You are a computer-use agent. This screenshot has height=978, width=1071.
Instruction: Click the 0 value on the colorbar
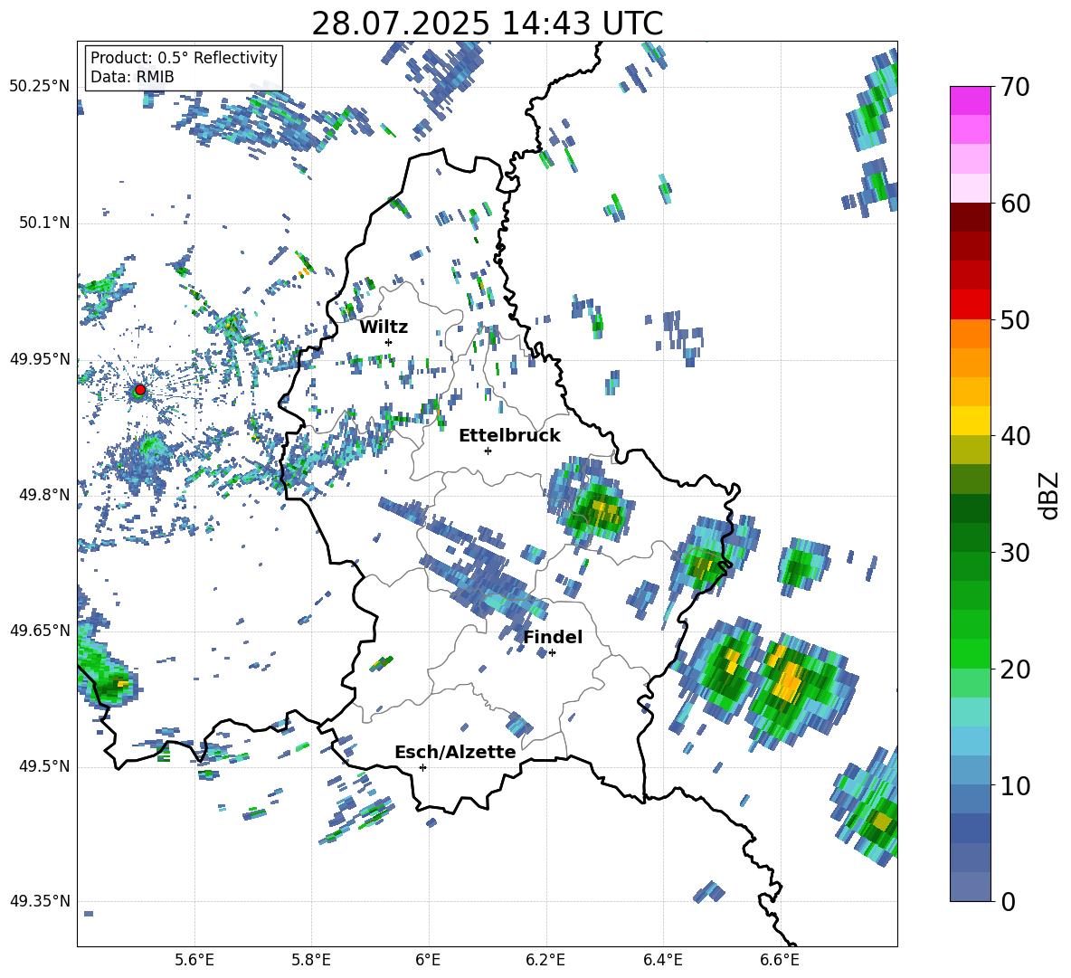coord(1008,901)
